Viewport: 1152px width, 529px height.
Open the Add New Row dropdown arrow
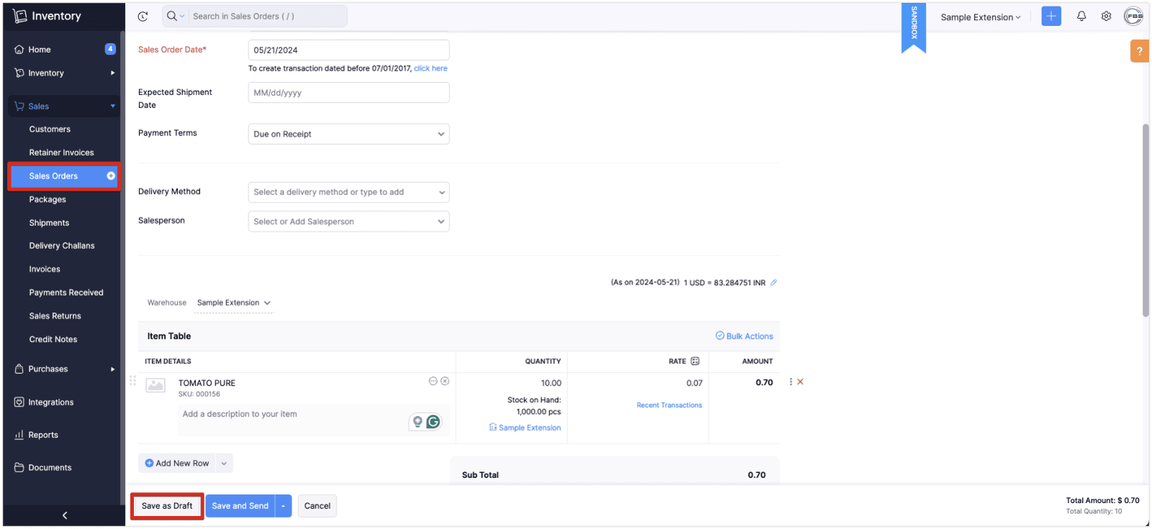224,463
